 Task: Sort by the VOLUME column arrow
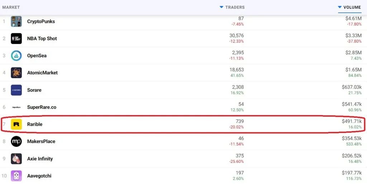coord(340,7)
